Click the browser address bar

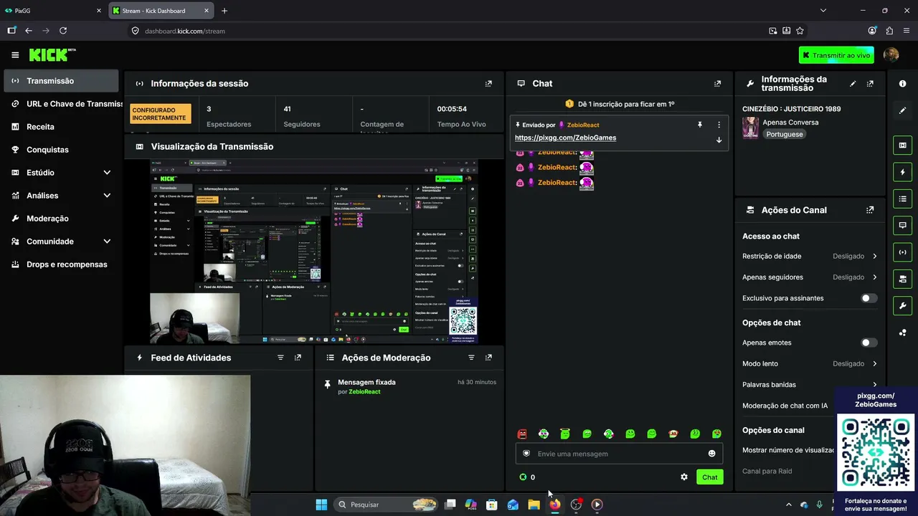point(445,31)
